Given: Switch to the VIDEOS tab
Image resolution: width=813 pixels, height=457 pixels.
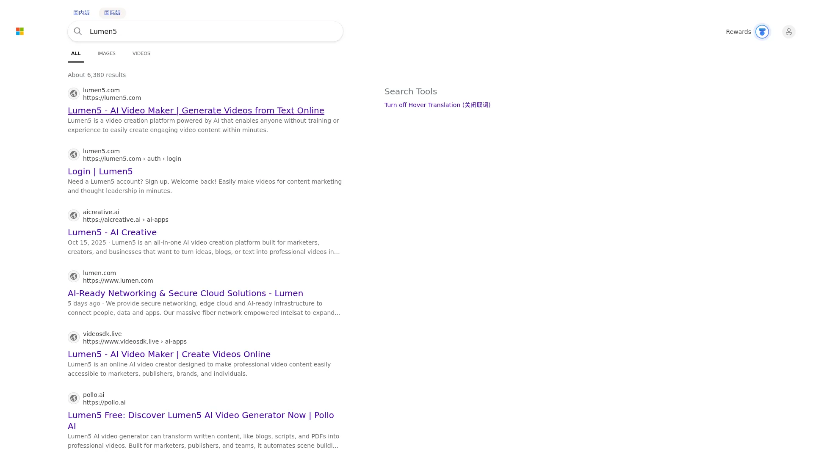Looking at the screenshot, I should (x=141, y=53).
